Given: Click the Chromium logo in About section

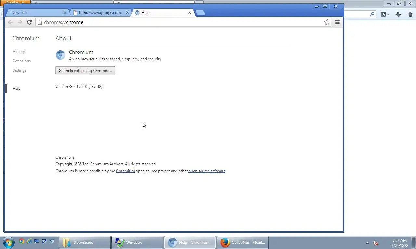Looking at the screenshot, I should [60, 55].
